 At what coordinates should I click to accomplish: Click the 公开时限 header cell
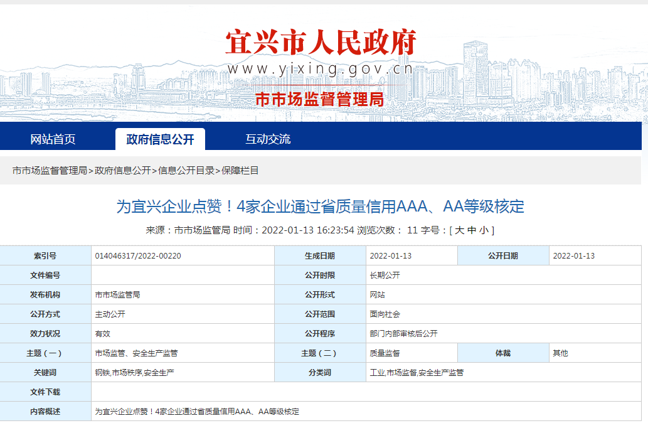tap(320, 276)
